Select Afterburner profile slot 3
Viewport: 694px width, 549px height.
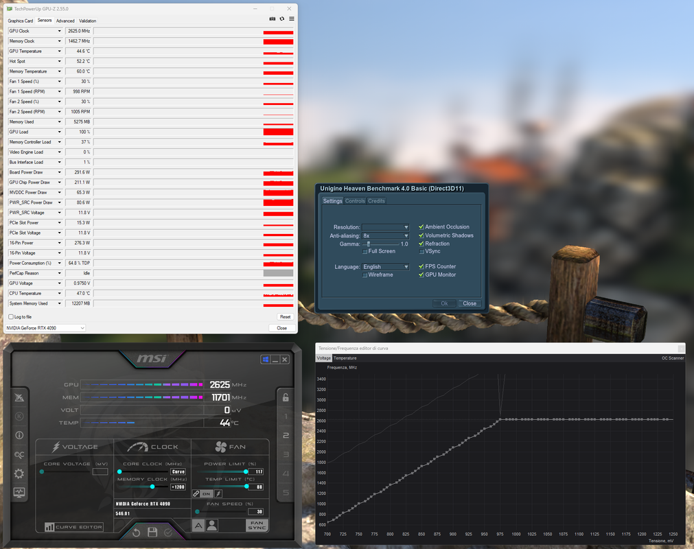[x=286, y=454]
